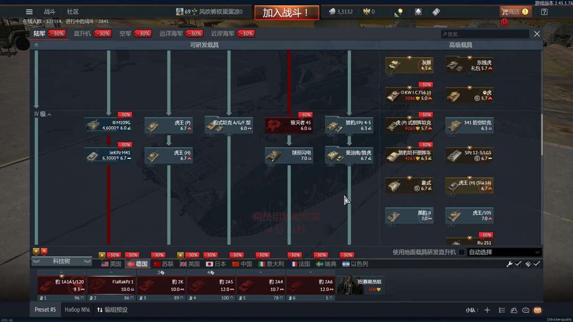Viewport: 573px width, 322px height.
Task: Select the 虎王/105 vehicle card
Action: point(470,216)
